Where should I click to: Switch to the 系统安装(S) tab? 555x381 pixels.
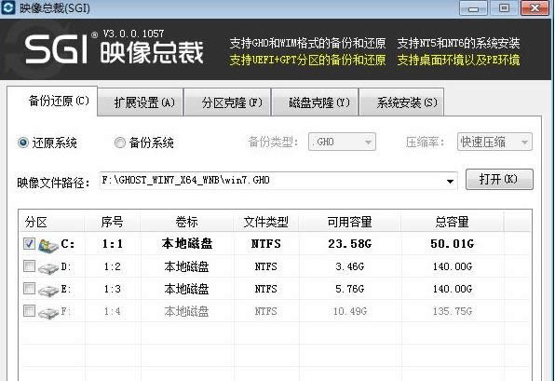coord(401,102)
